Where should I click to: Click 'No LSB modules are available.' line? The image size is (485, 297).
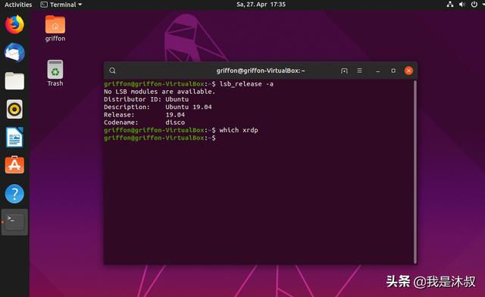point(159,92)
